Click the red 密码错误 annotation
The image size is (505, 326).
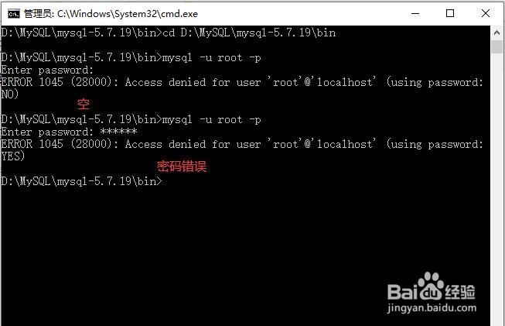coord(182,166)
